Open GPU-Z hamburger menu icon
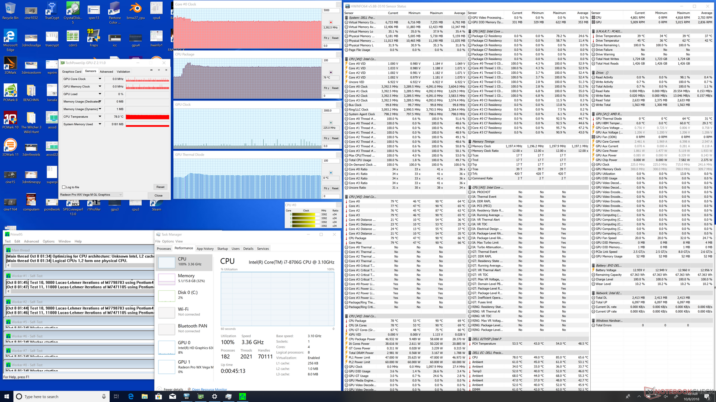Image resolution: width=716 pixels, height=402 pixels. [166, 70]
